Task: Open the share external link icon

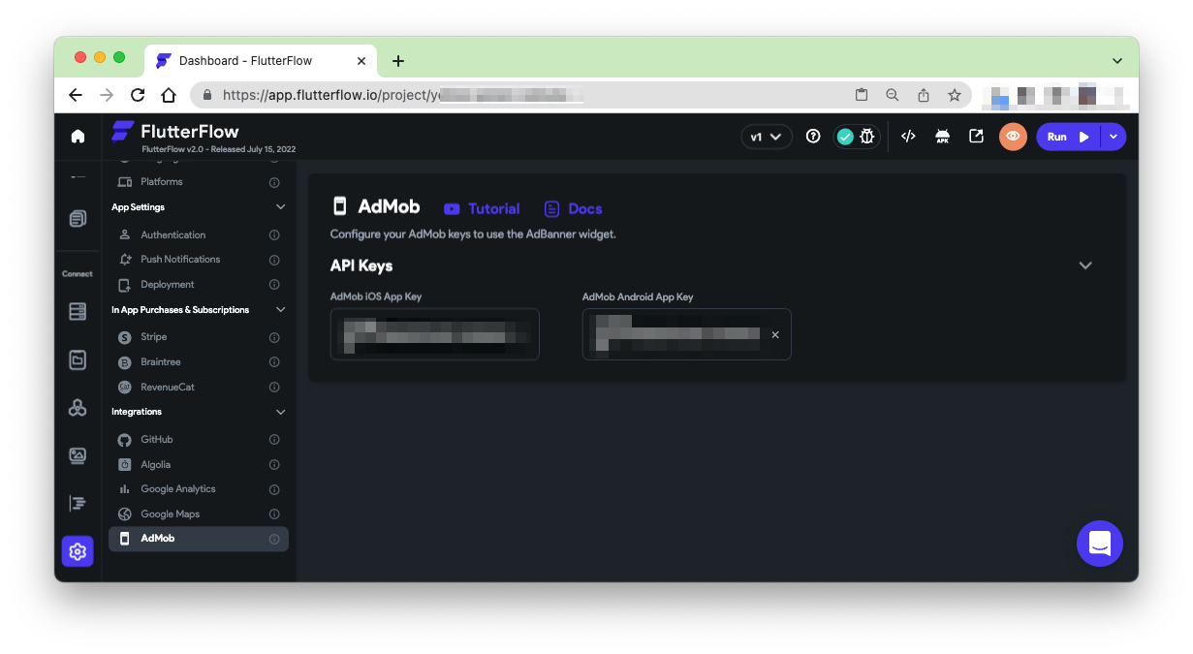Action: click(976, 137)
